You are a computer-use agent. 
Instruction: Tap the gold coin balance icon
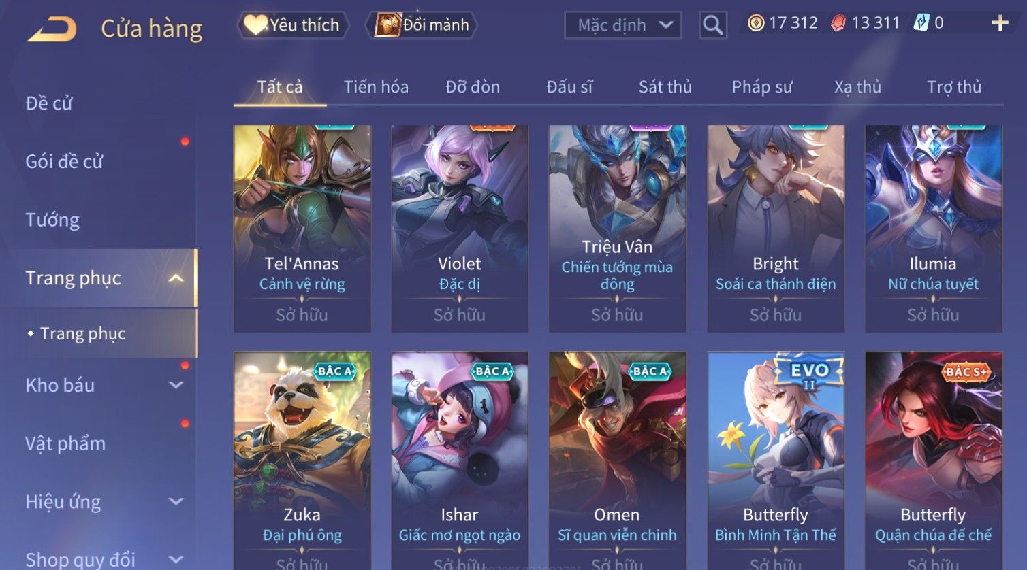756,23
